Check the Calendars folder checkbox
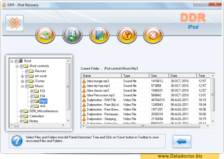Viewport: 224px width, 159px height. click(x=22, y=116)
